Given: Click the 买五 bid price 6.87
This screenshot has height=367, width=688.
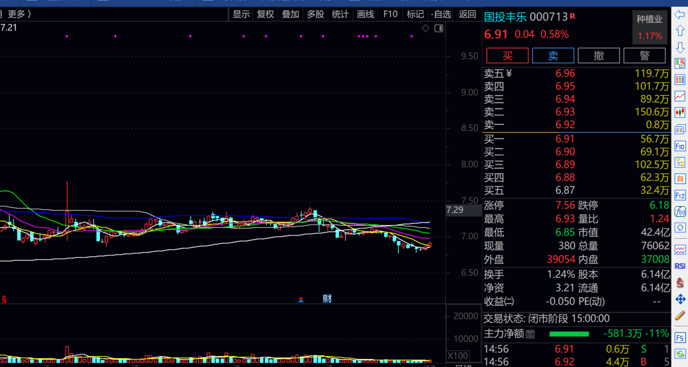Looking at the screenshot, I should [x=565, y=190].
